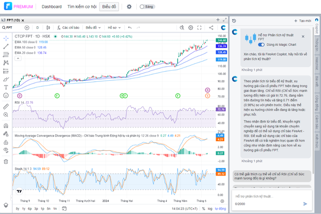Open the go-to-date calendar icon
This screenshot has width=321, height=214.
pyautogui.click(x=64, y=209)
